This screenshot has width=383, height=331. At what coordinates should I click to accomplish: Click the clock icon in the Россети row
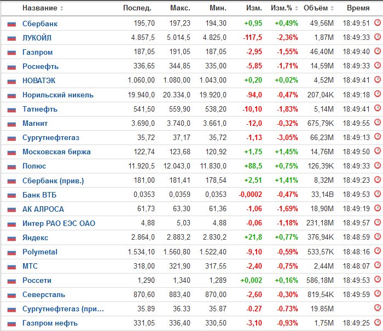378,279
